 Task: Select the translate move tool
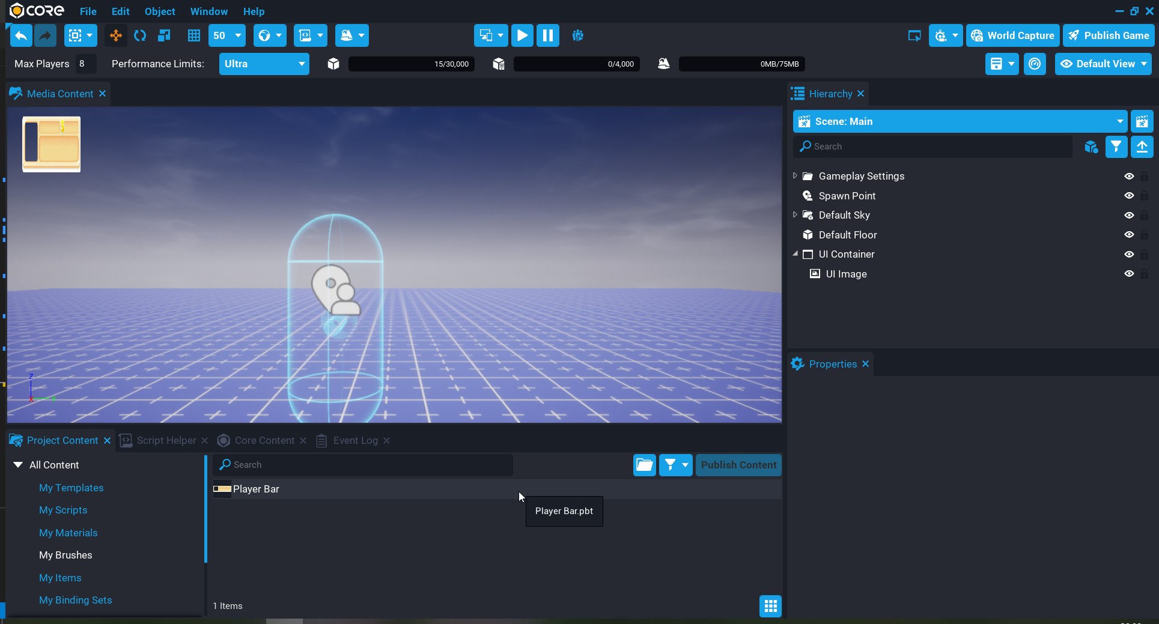click(115, 36)
